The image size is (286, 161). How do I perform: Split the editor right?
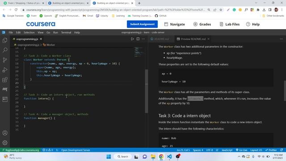pyautogui.click(x=138, y=39)
